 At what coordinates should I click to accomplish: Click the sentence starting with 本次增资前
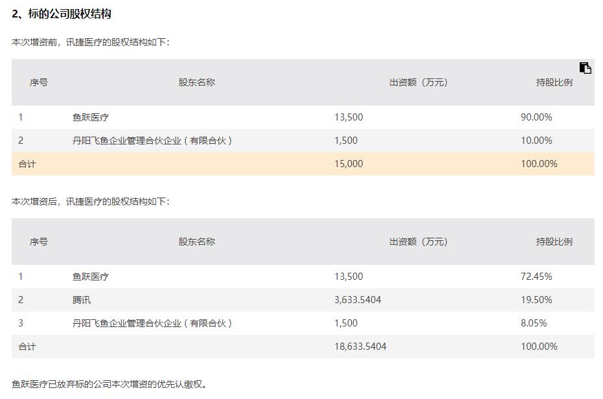91,42
